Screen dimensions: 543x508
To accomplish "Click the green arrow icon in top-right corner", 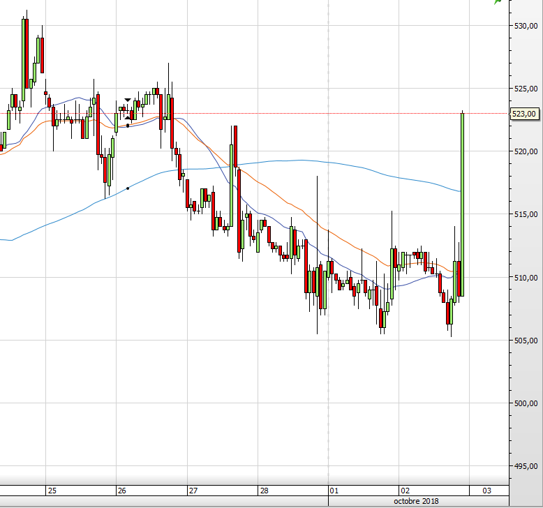I will coord(498,2).
